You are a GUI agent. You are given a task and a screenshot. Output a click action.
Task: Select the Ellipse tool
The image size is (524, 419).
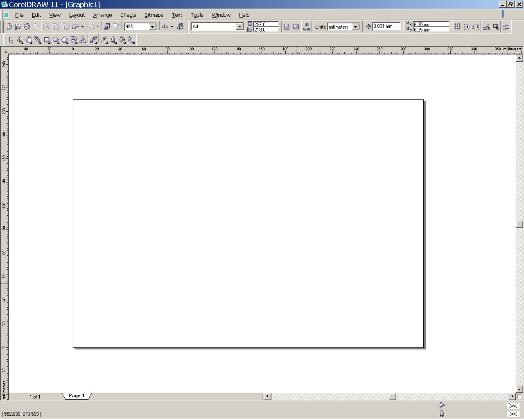[x=56, y=40]
